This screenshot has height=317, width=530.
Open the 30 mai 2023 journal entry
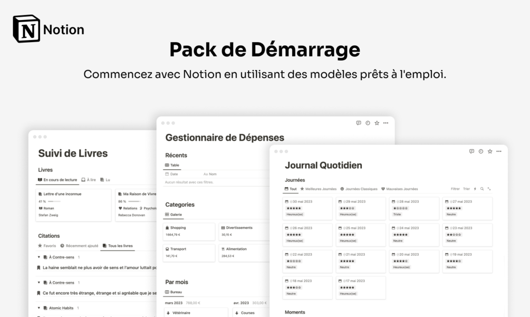307,208
